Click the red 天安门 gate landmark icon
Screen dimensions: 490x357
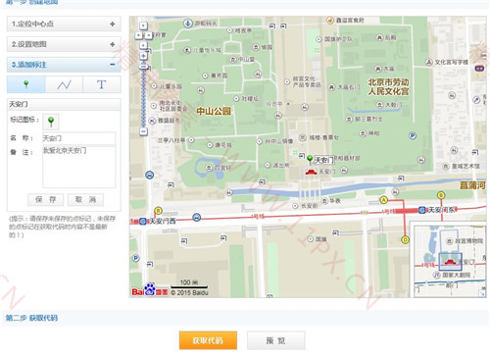[x=311, y=172]
